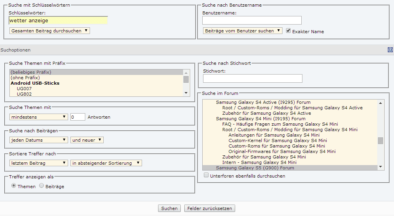Select Zubehör für Samsung Galaxy S4 Active
Screen dimensions: 394x217
click(290, 113)
